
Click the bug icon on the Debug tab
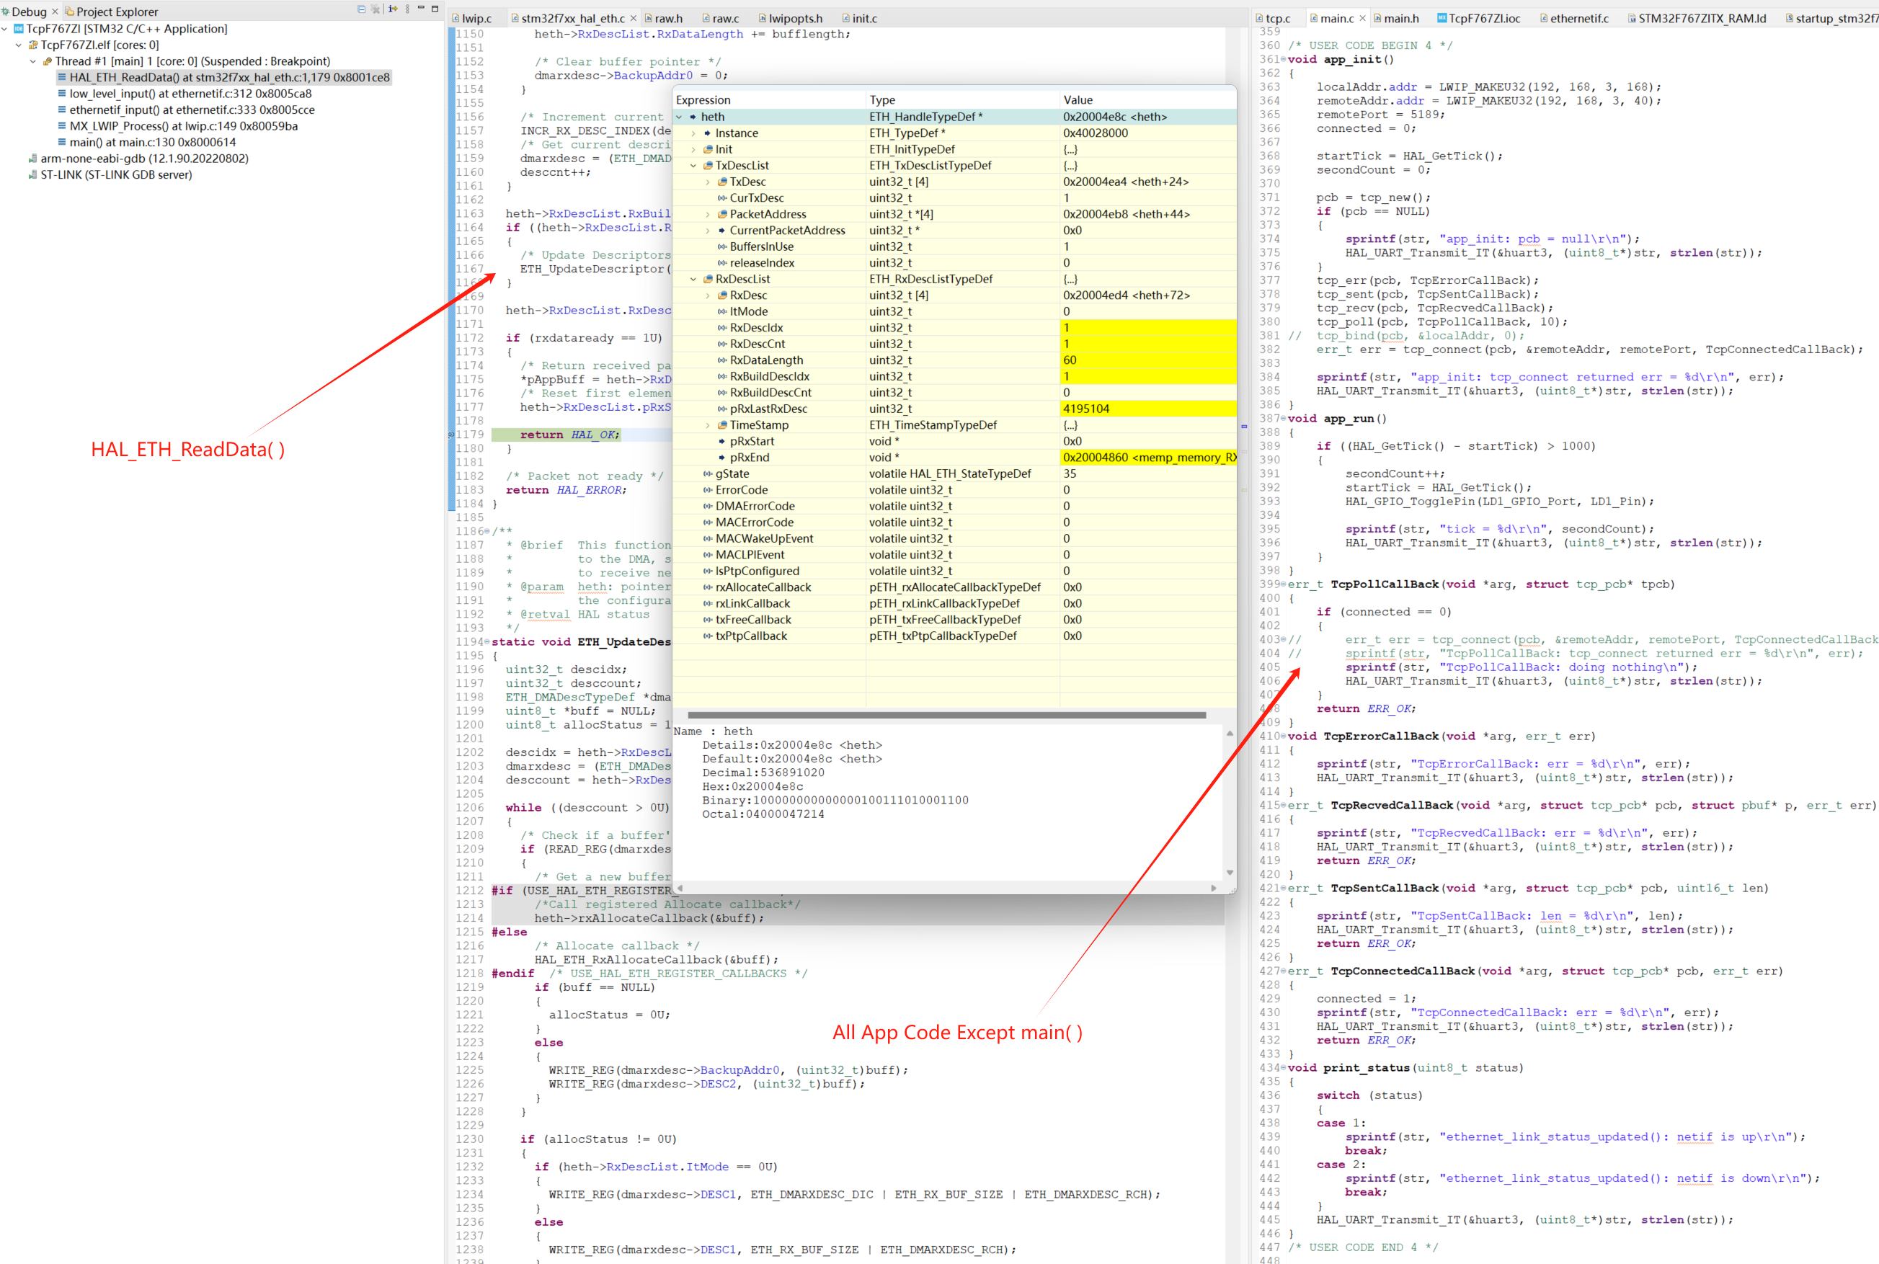pos(6,12)
